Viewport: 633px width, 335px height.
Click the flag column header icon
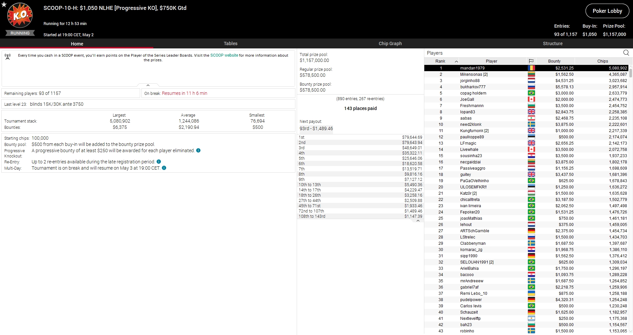531,61
